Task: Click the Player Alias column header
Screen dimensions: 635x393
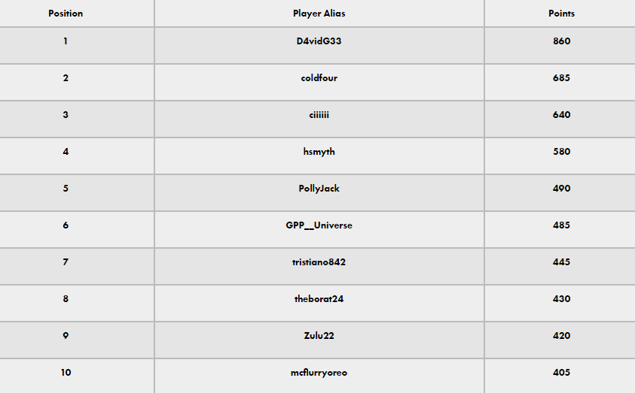Action: 319,14
